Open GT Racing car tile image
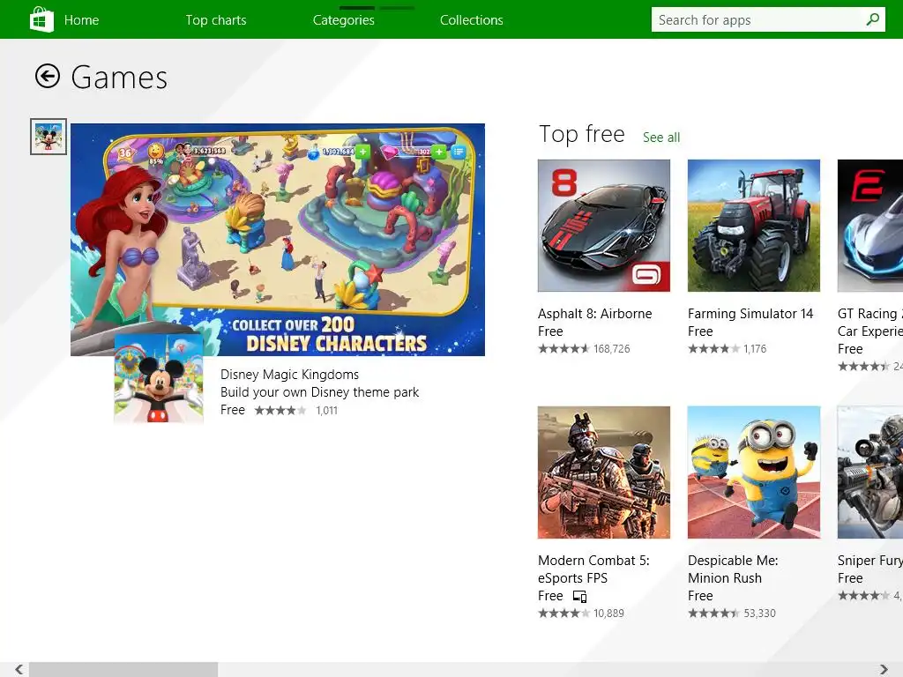This screenshot has width=903, height=677. pyautogui.click(x=870, y=226)
